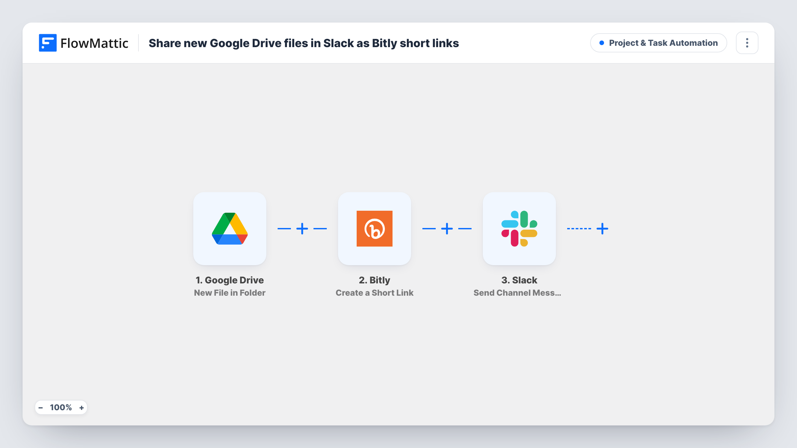Zoom out with the minus button

[x=41, y=408]
